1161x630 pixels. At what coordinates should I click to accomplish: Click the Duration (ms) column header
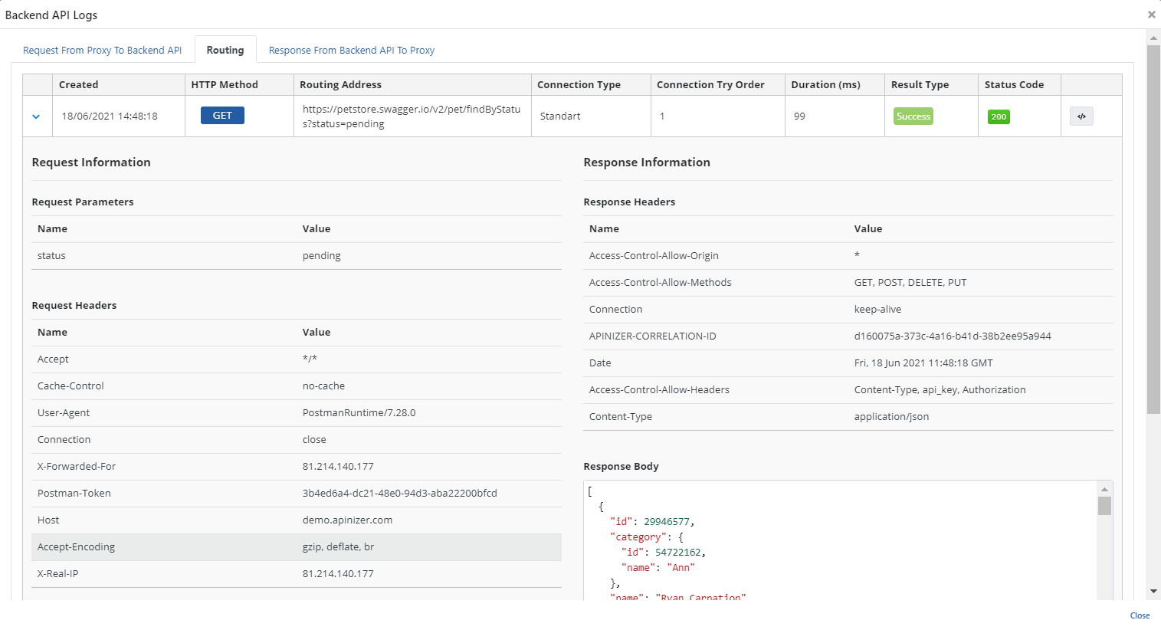[825, 85]
